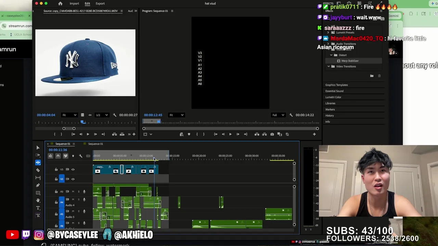
Task: Open Program monitor button editor plus
Action: point(314,134)
